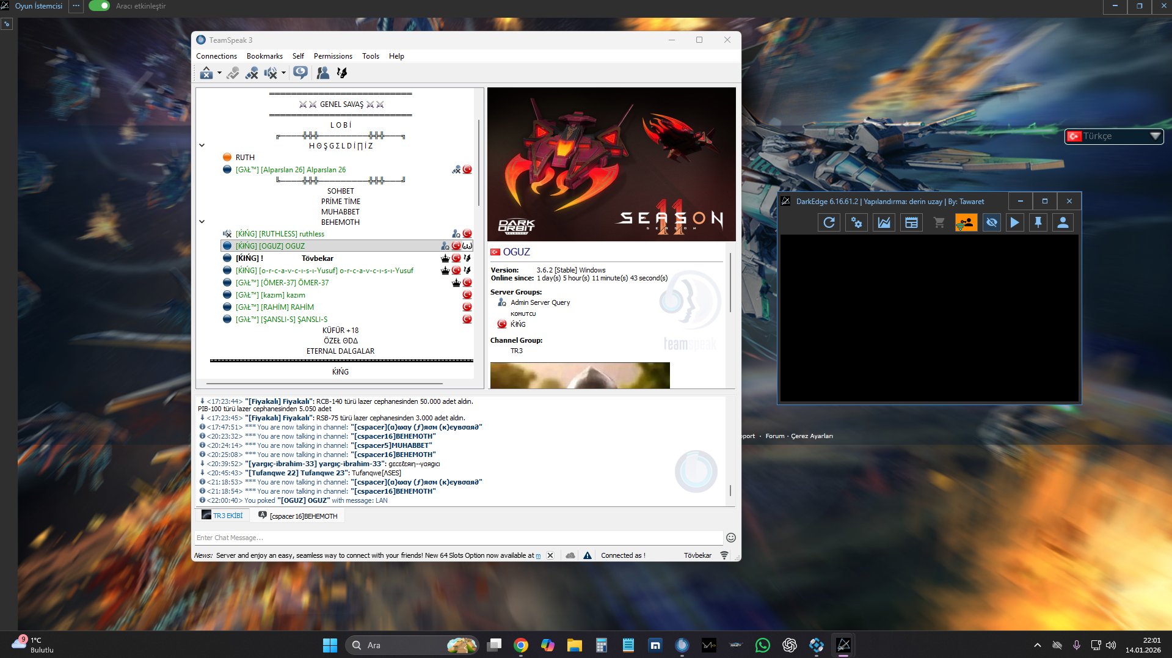Viewport: 1172px width, 658px height.
Task: Open the Help menu in TeamSpeak
Action: (x=396, y=56)
